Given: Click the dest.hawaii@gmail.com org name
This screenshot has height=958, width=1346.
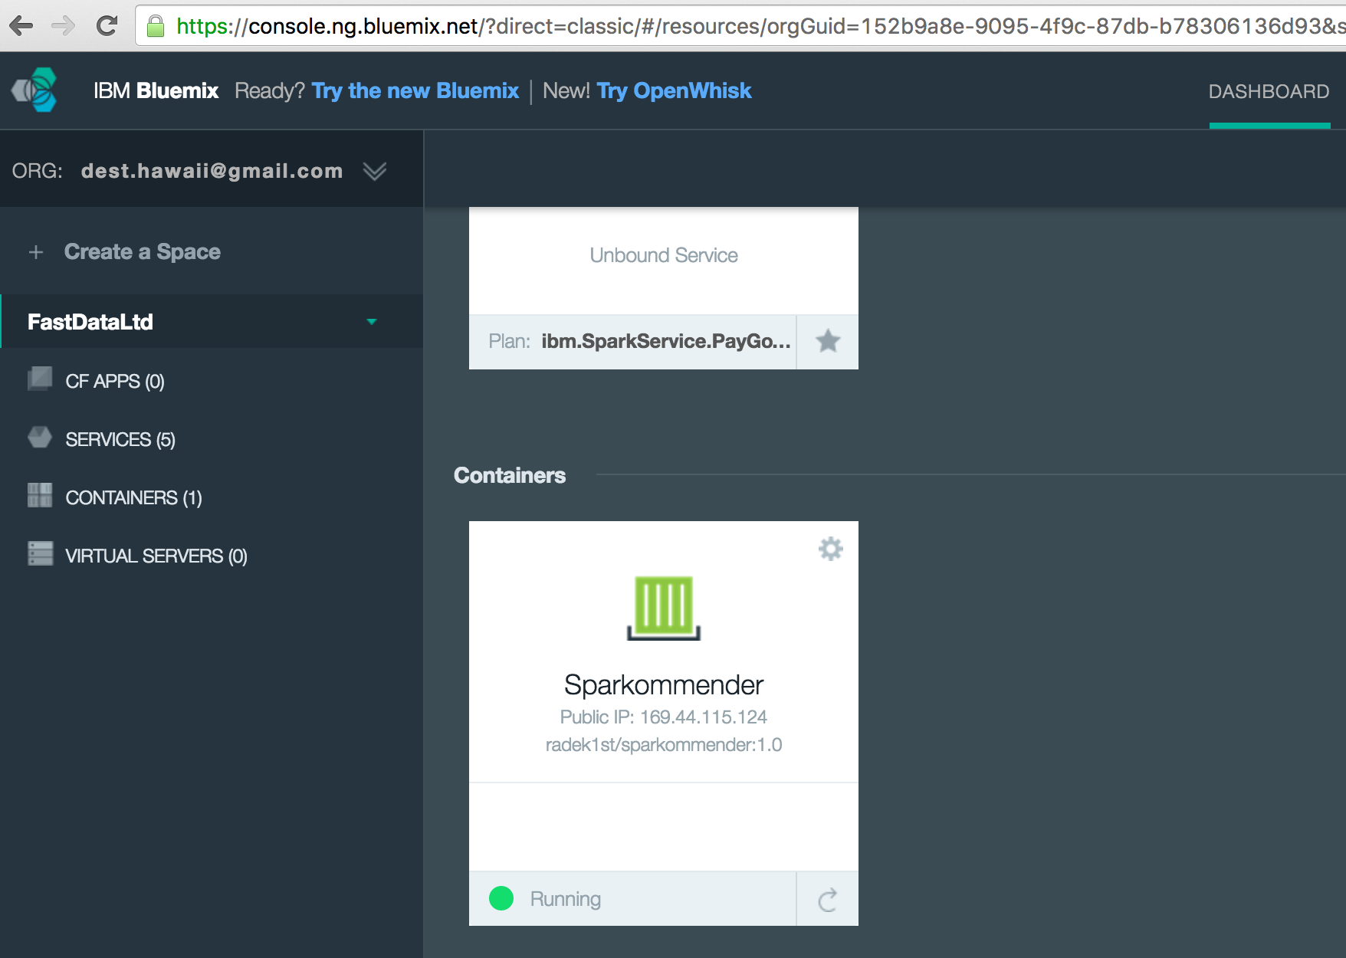Looking at the screenshot, I should tap(212, 171).
